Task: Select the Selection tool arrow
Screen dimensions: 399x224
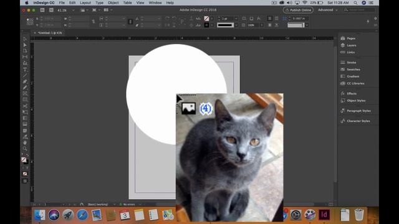Action: [x=25, y=39]
